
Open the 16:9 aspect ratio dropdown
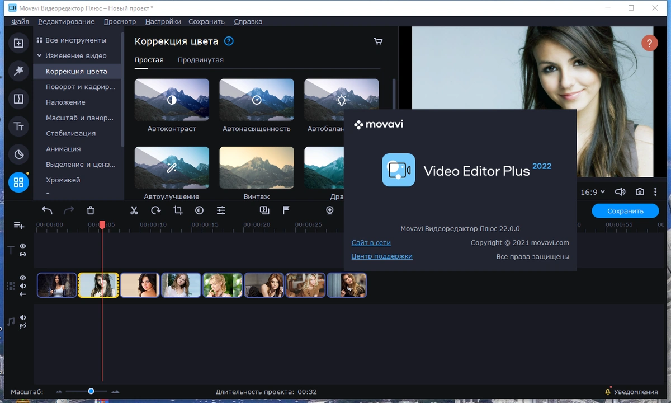(593, 192)
